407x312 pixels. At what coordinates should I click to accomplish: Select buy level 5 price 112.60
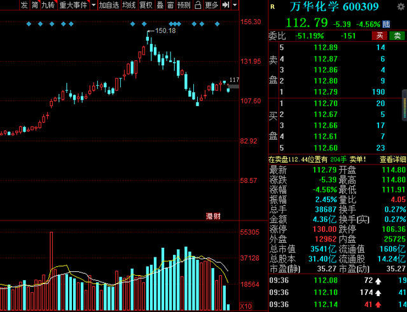(x=326, y=148)
